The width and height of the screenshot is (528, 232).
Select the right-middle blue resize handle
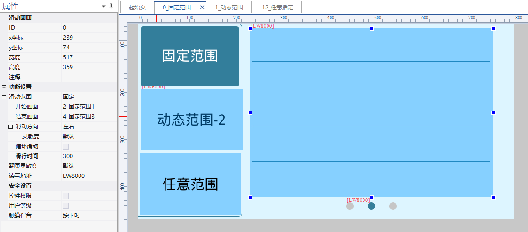click(493, 113)
